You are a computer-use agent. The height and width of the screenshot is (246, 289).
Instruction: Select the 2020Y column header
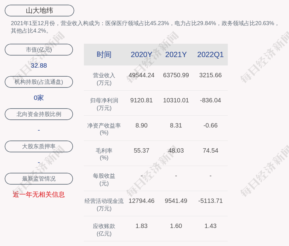(x=141, y=55)
